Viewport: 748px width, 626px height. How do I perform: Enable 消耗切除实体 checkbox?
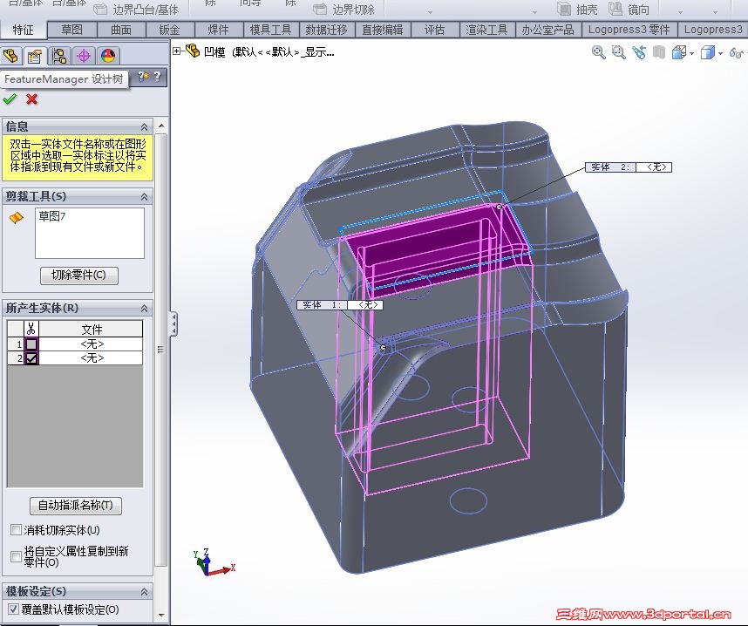pos(16,529)
